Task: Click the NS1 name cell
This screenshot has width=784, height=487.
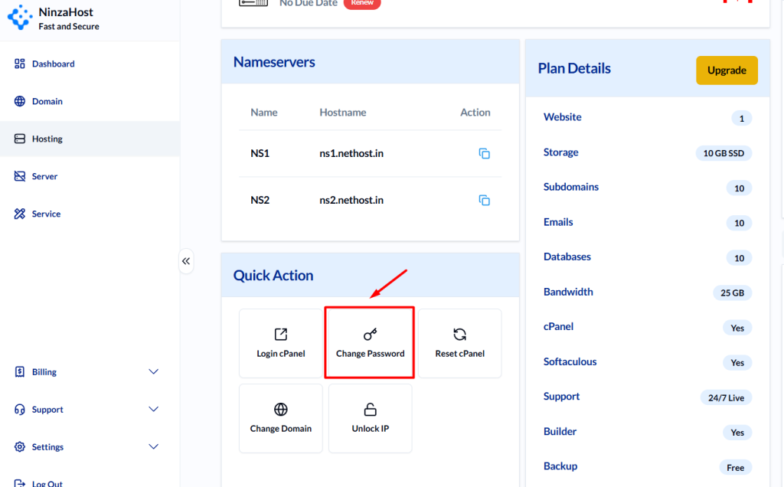Action: [260, 153]
